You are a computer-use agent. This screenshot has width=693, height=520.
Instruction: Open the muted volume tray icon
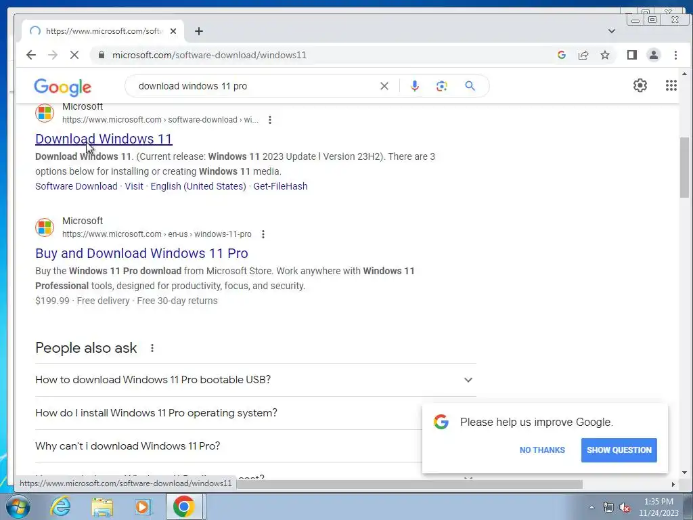pyautogui.click(x=625, y=508)
